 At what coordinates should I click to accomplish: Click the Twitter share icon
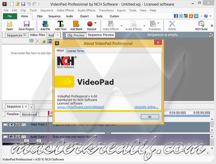(181, 16)
